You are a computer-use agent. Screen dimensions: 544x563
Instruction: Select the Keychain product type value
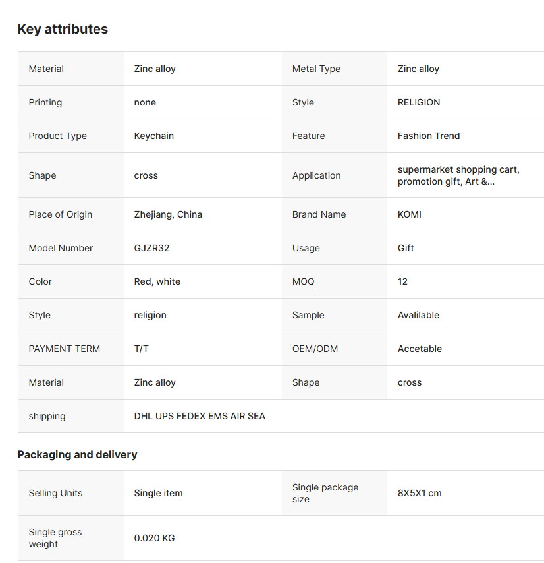[x=154, y=136]
